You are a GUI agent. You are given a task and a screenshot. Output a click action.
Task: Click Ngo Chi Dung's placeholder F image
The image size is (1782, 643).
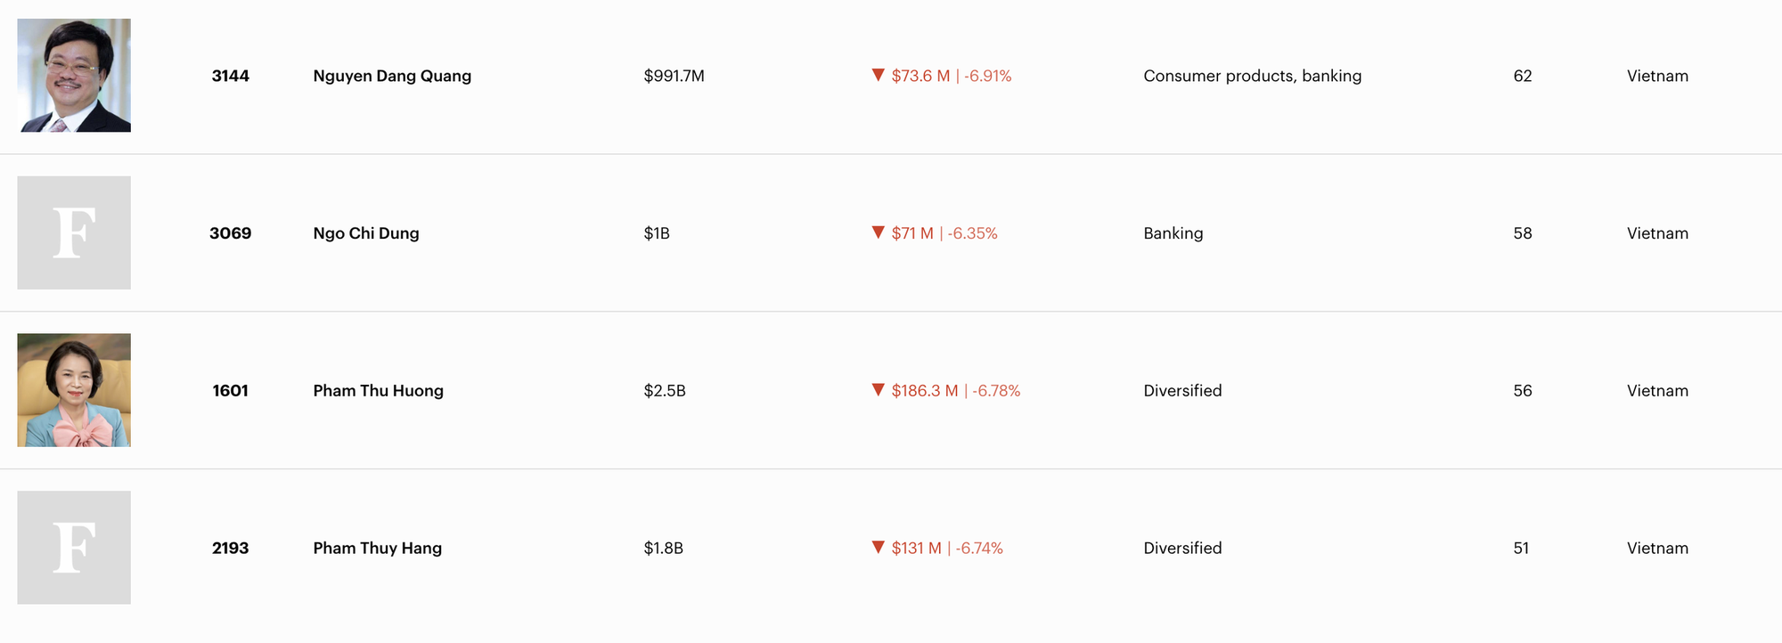pyautogui.click(x=74, y=232)
